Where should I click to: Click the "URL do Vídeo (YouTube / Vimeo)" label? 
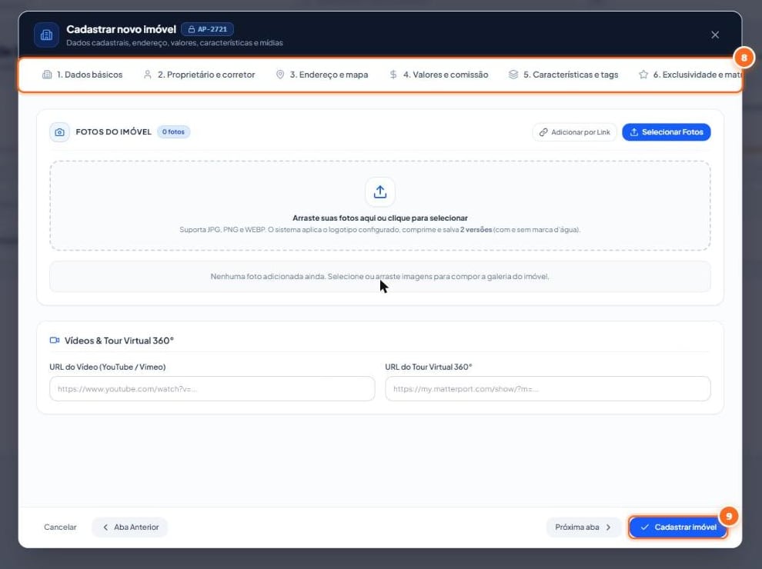[x=108, y=367]
